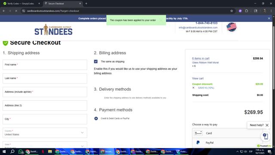Open File Explorer from the taskbar
Screen dimensions: 275x155
coord(50,152)
